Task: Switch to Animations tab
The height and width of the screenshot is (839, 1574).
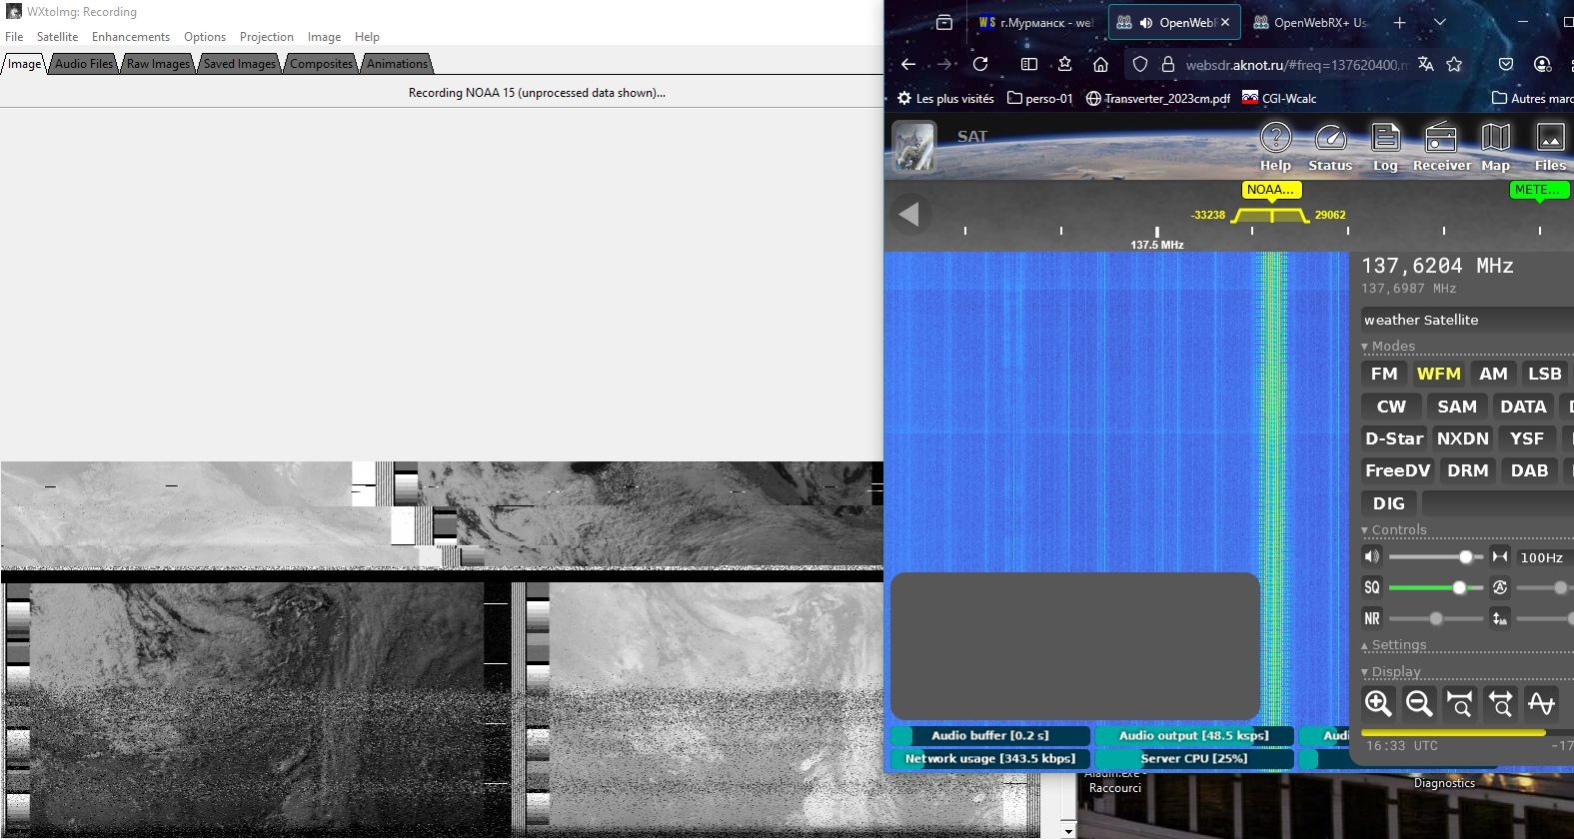Action: 397,64
